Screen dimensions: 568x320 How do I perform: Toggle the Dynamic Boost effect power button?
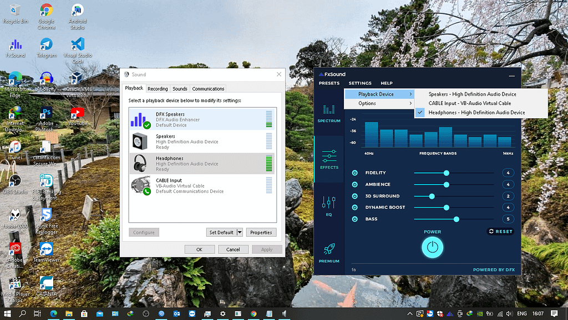(354, 208)
